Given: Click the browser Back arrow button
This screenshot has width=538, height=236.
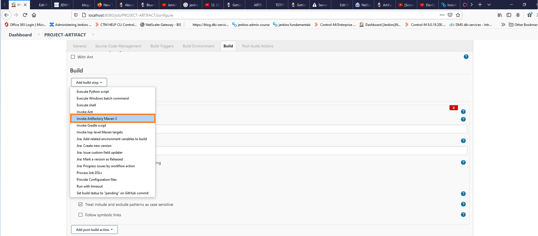Looking at the screenshot, I should click(7, 15).
